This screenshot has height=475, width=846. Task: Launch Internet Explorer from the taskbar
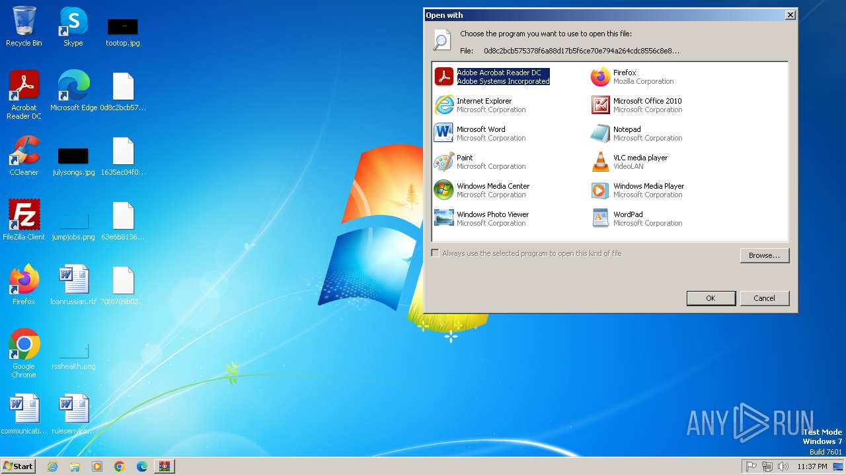point(52,466)
